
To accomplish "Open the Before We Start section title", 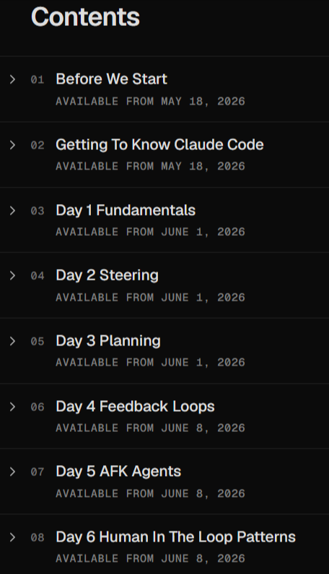I will click(111, 79).
